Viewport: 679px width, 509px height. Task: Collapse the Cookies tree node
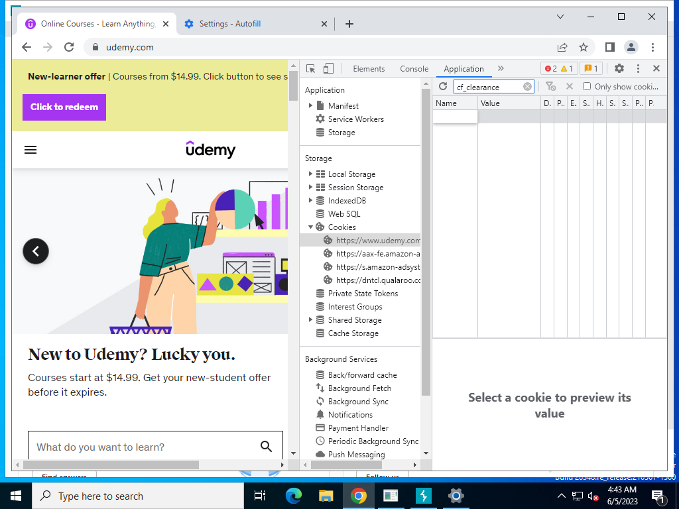(x=310, y=227)
